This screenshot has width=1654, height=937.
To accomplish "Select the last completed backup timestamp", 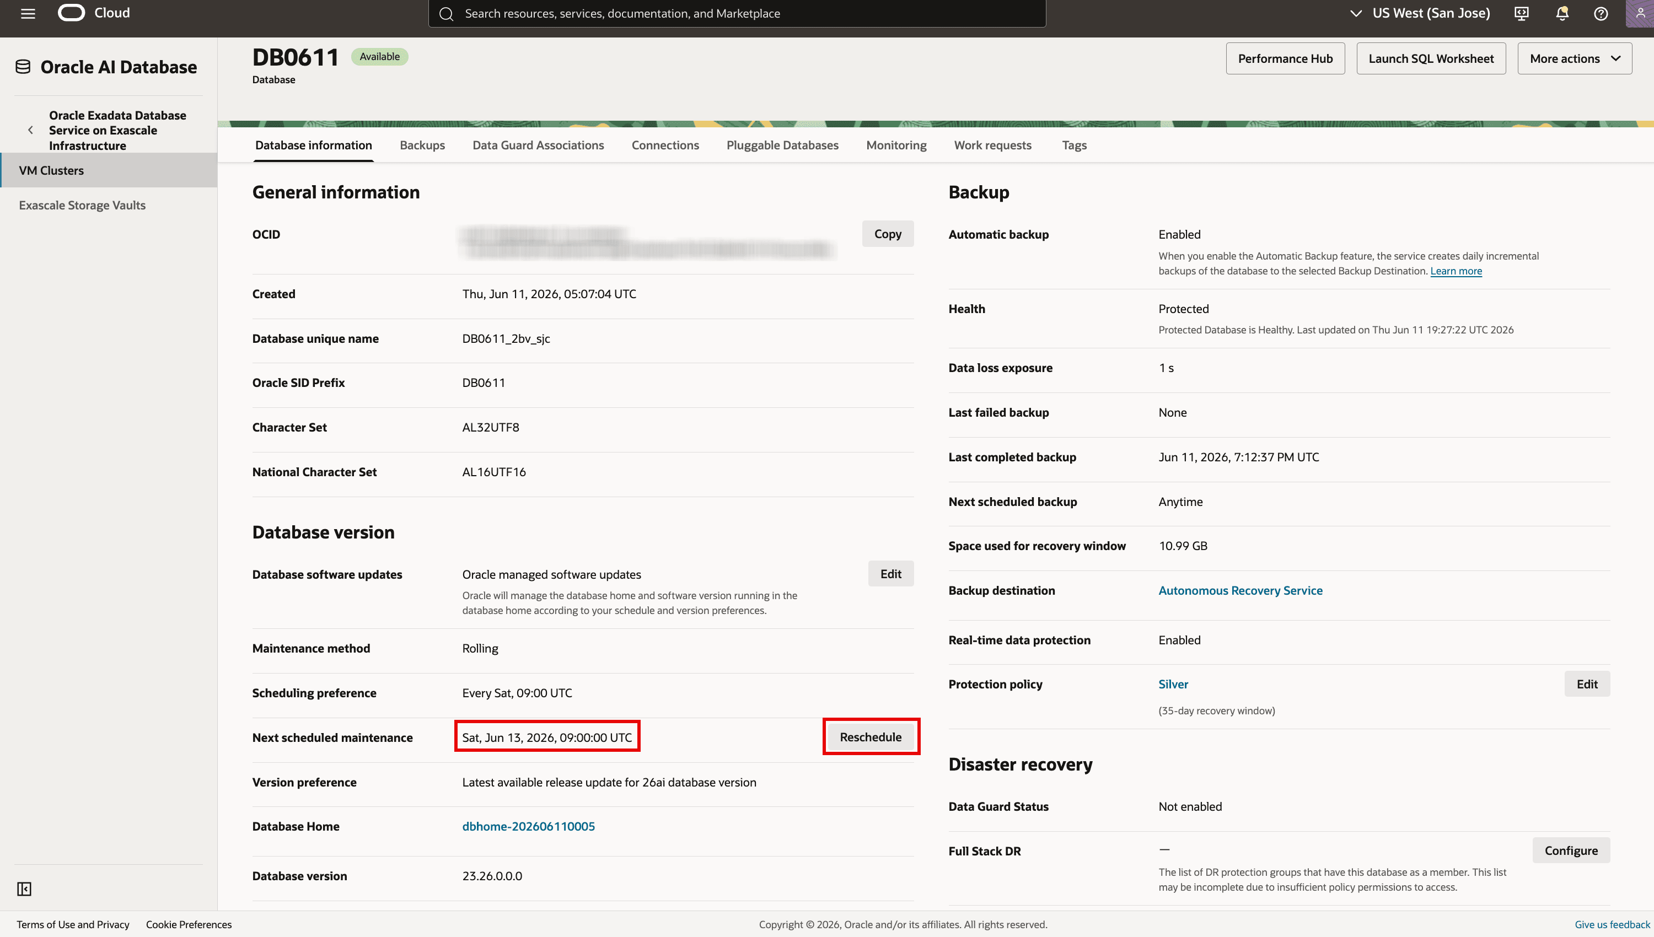I will click(x=1239, y=457).
